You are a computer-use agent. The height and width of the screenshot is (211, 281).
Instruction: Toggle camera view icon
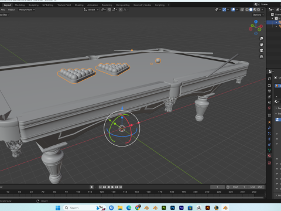tap(262, 50)
